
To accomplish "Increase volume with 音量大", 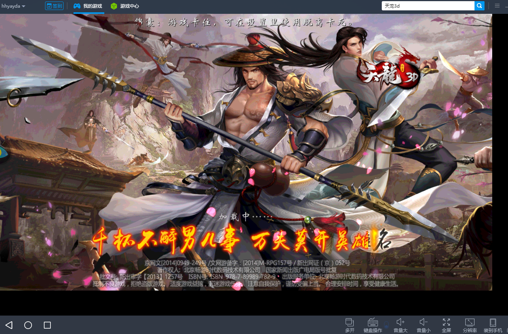I will pyautogui.click(x=400, y=325).
